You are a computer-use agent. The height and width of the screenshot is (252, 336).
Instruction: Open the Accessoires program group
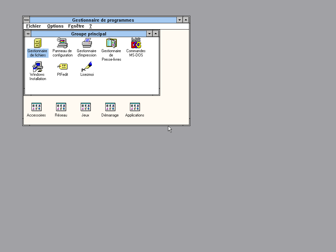36,107
